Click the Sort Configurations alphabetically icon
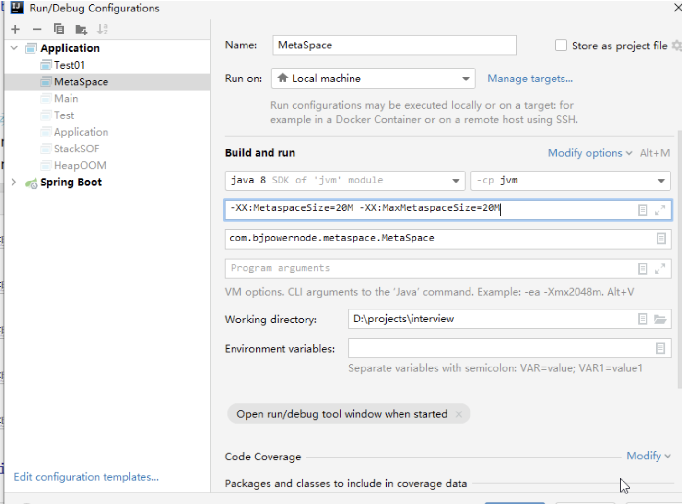The height and width of the screenshot is (504, 682). pos(102,29)
